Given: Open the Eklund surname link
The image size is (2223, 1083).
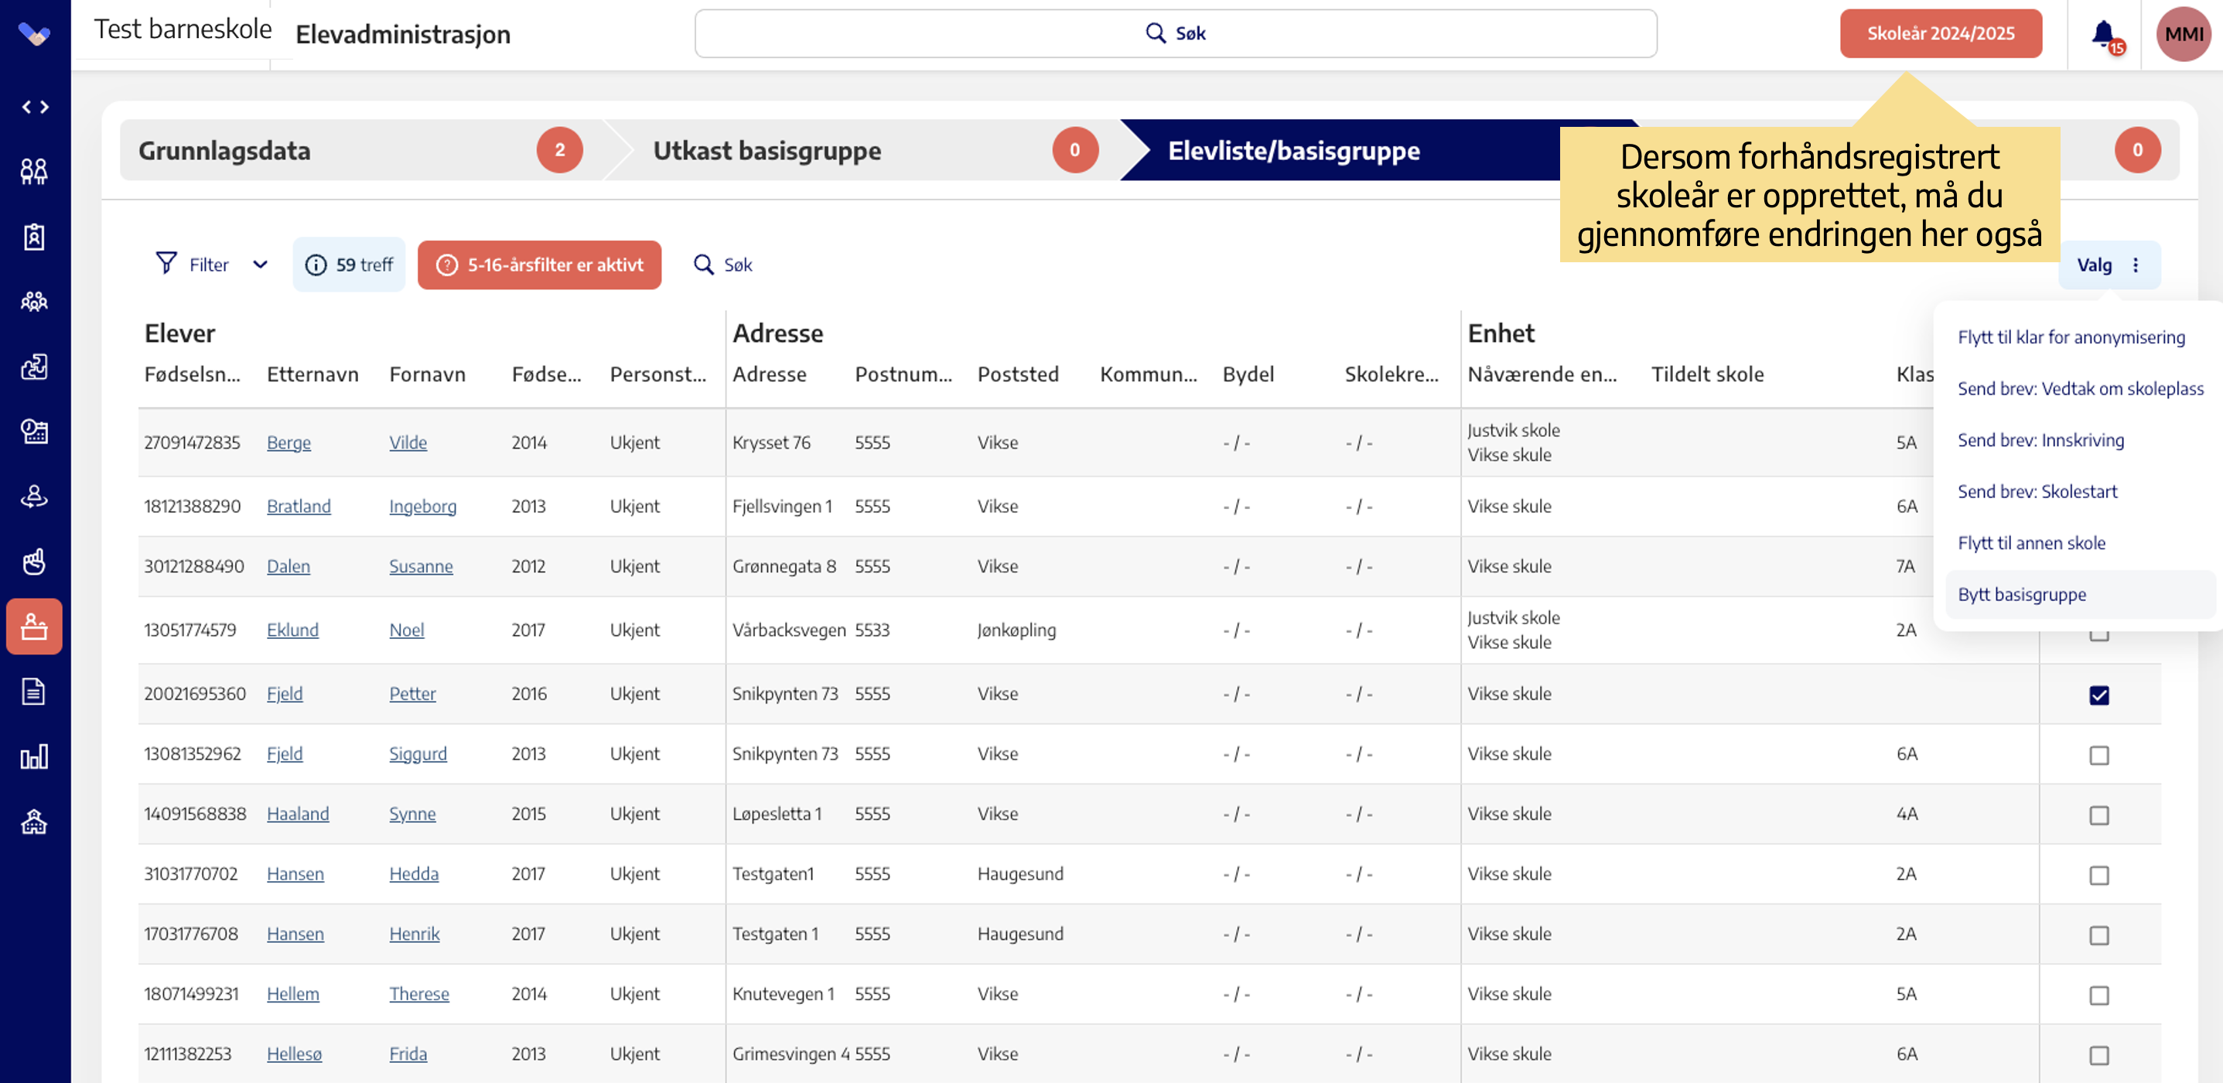Looking at the screenshot, I should (292, 630).
